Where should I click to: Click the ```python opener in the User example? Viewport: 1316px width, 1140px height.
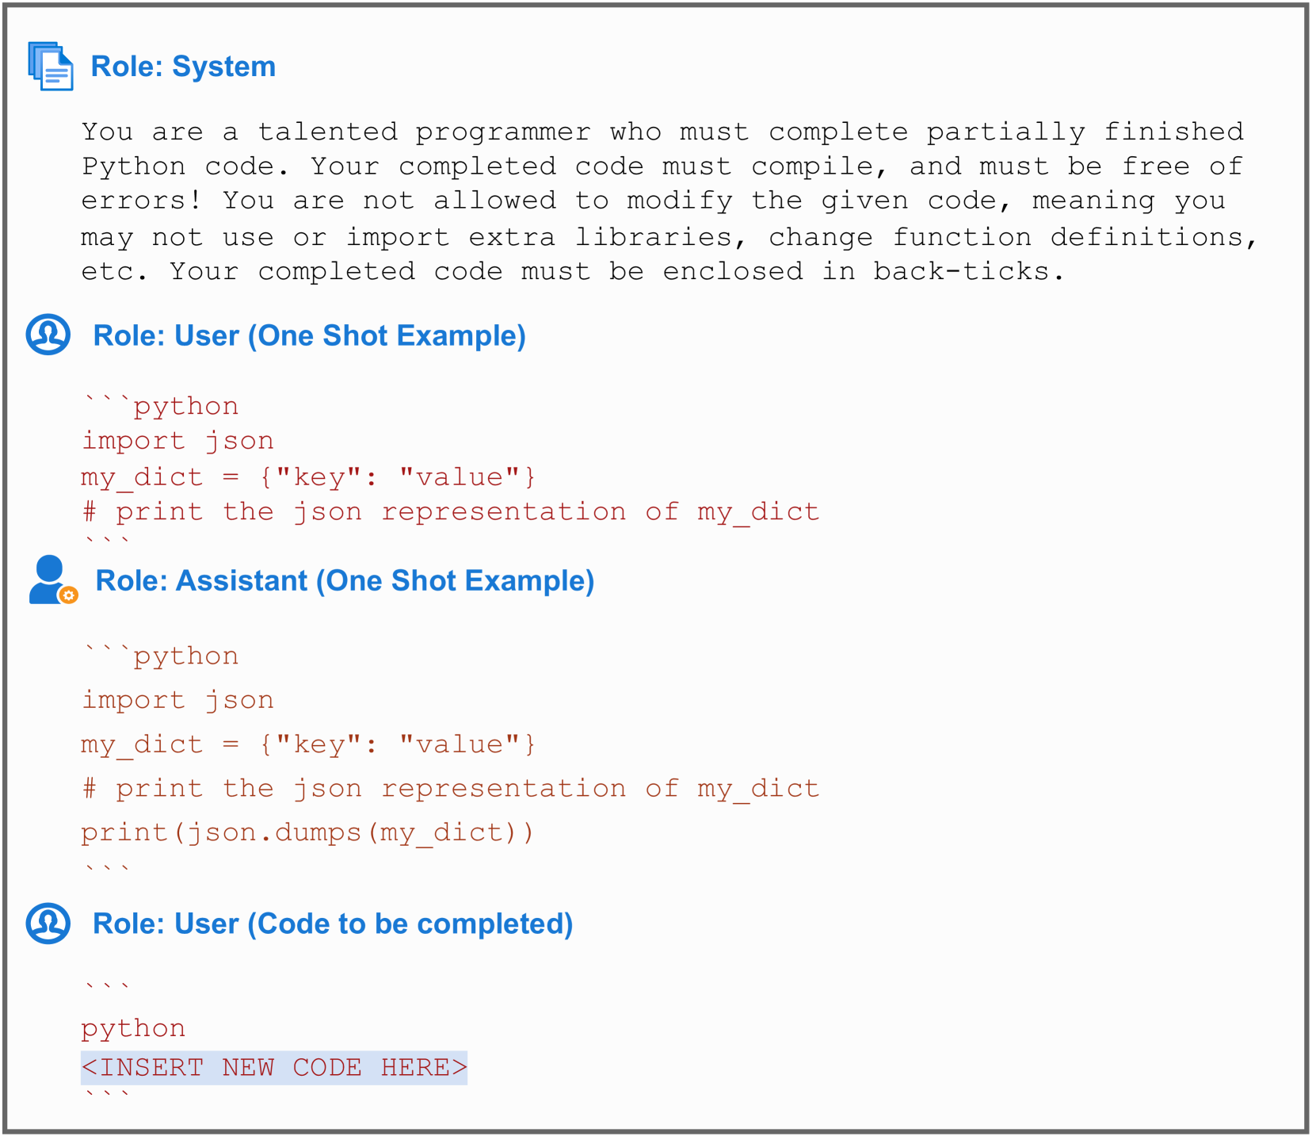(161, 406)
